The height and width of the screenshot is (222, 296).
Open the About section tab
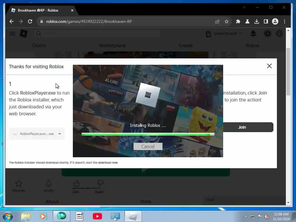tap(52, 201)
